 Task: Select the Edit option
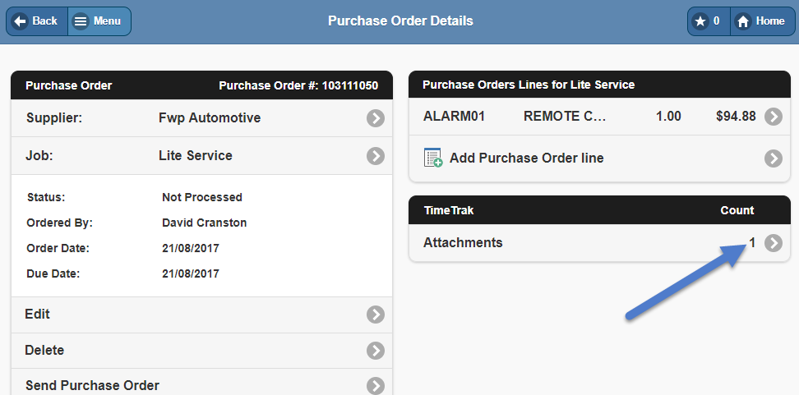[x=38, y=315]
